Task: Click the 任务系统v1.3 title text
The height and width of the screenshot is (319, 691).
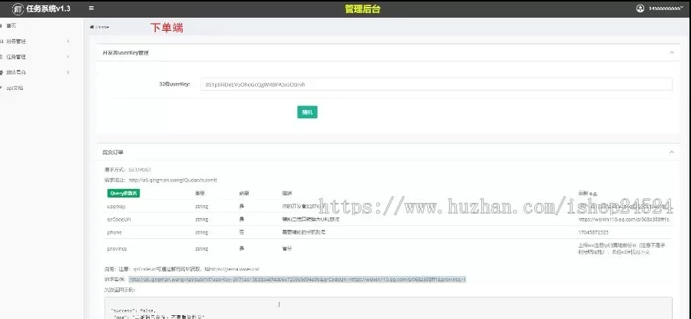Action: [x=48, y=8]
